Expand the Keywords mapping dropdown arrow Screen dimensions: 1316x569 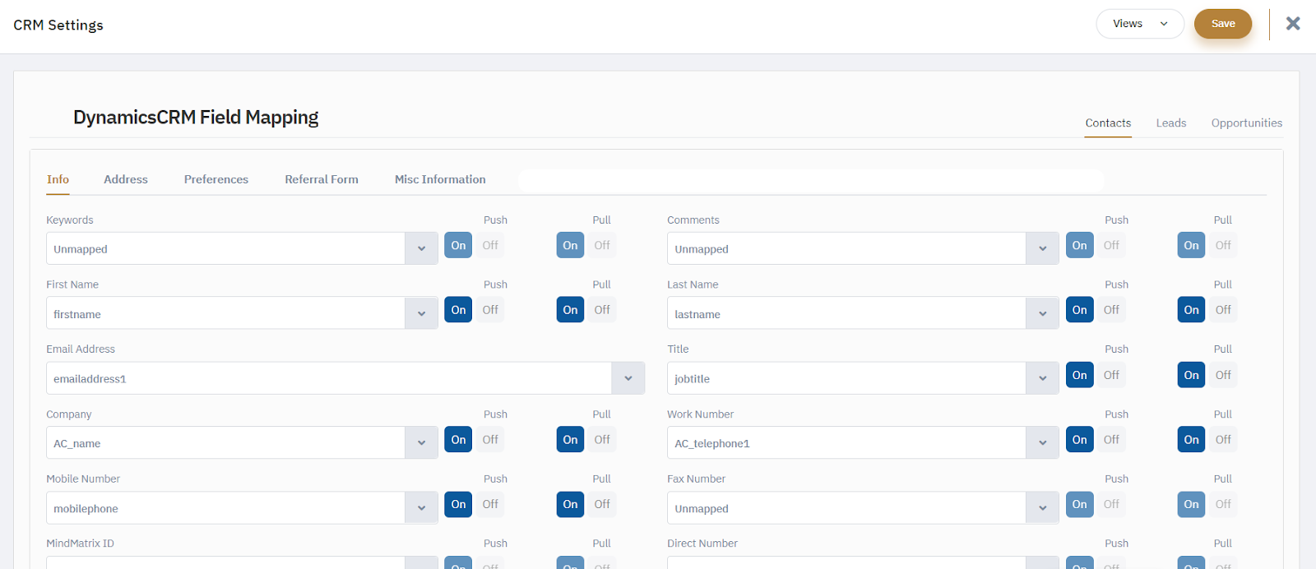[421, 248]
